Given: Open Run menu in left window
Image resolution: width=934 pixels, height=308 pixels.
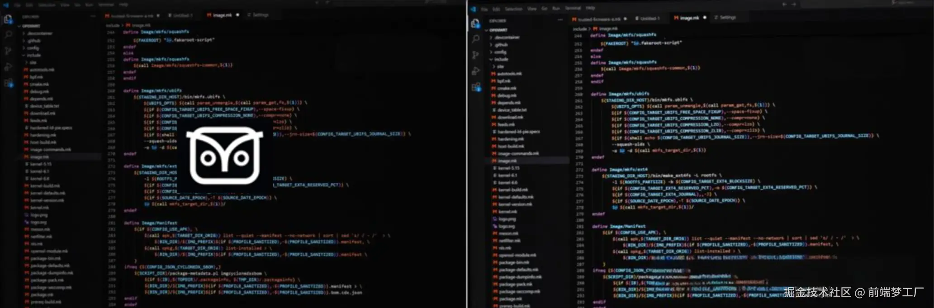Looking at the screenshot, I should tap(89, 5).
